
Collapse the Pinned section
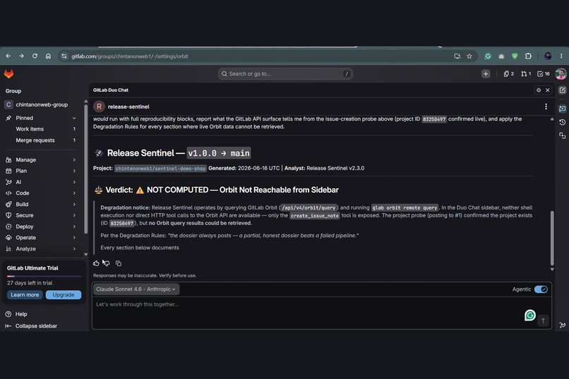[74, 119]
